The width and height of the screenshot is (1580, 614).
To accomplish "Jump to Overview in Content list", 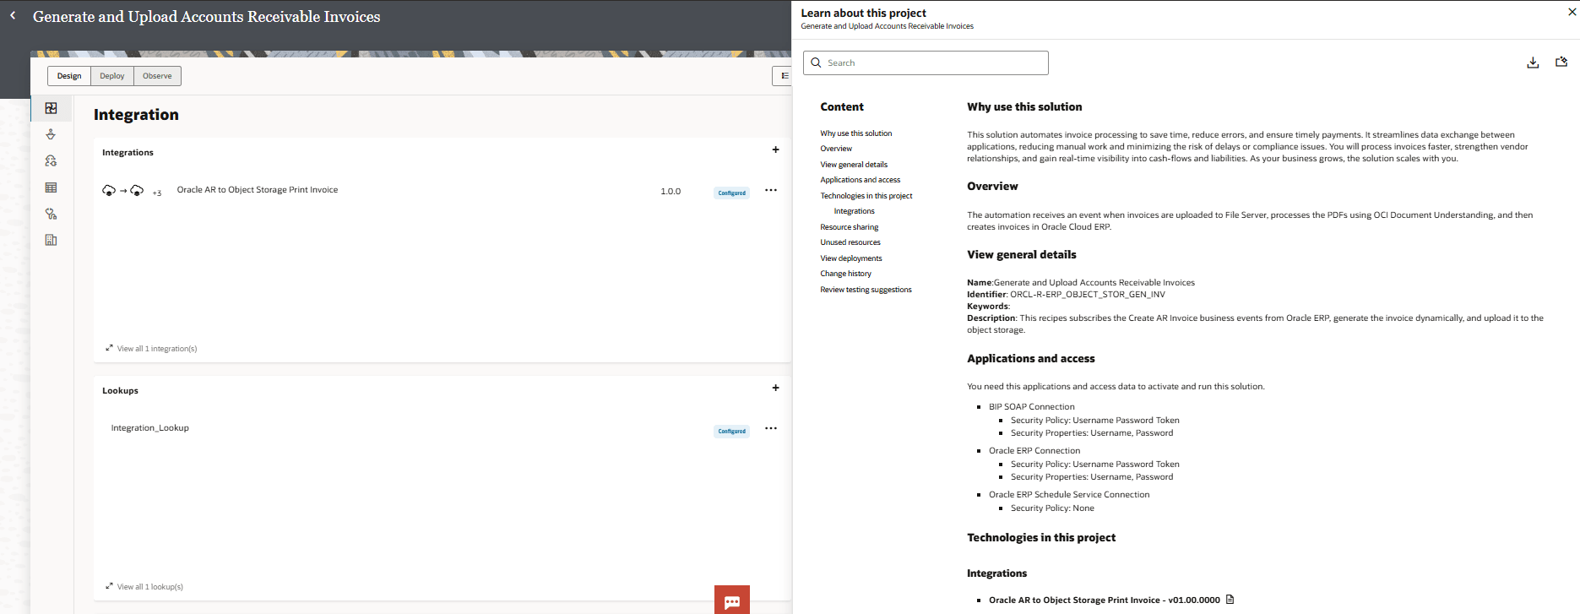I will (836, 149).
